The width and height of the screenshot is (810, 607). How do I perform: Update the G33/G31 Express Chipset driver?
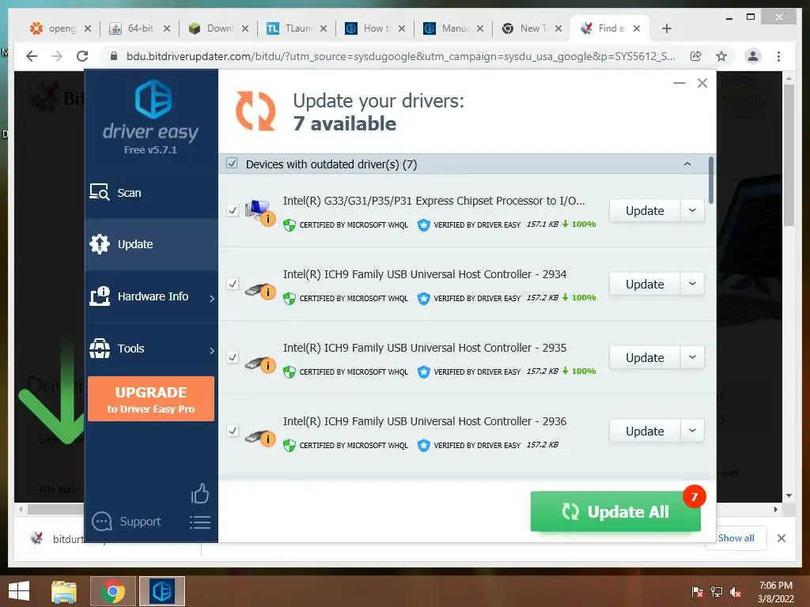tap(645, 210)
